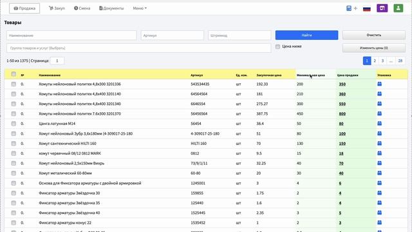
Task: Open packaging icon for хомут червячный 08/12 row
Action: pyautogui.click(x=379, y=153)
